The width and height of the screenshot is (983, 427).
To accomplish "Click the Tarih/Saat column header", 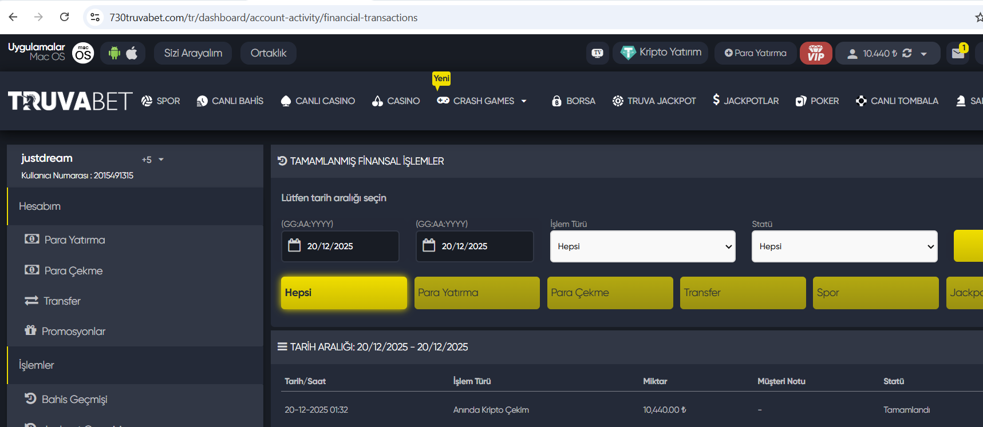I will [x=305, y=381].
